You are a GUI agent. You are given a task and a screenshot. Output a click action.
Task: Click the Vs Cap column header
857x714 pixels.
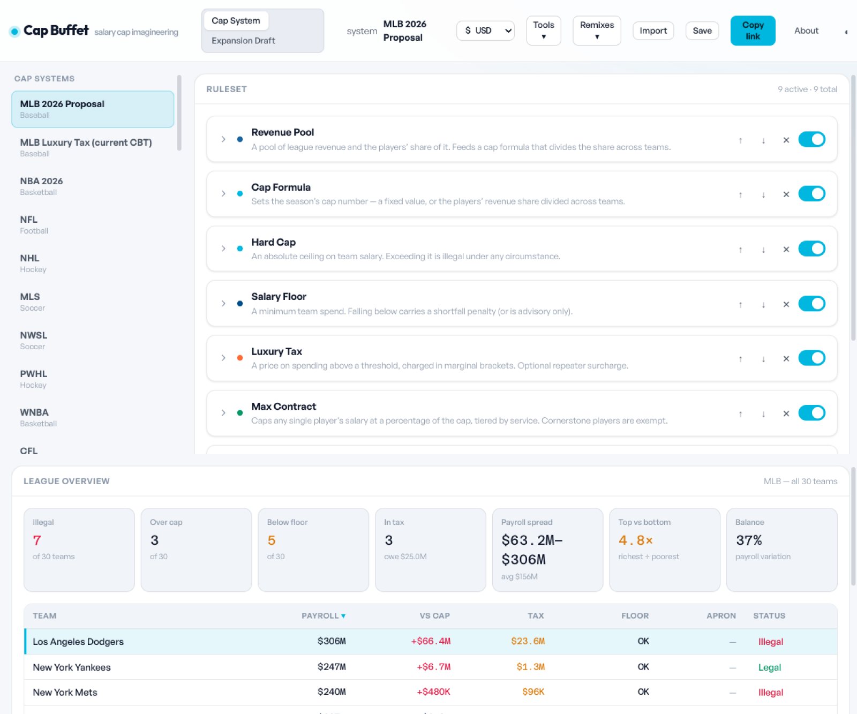434,616
